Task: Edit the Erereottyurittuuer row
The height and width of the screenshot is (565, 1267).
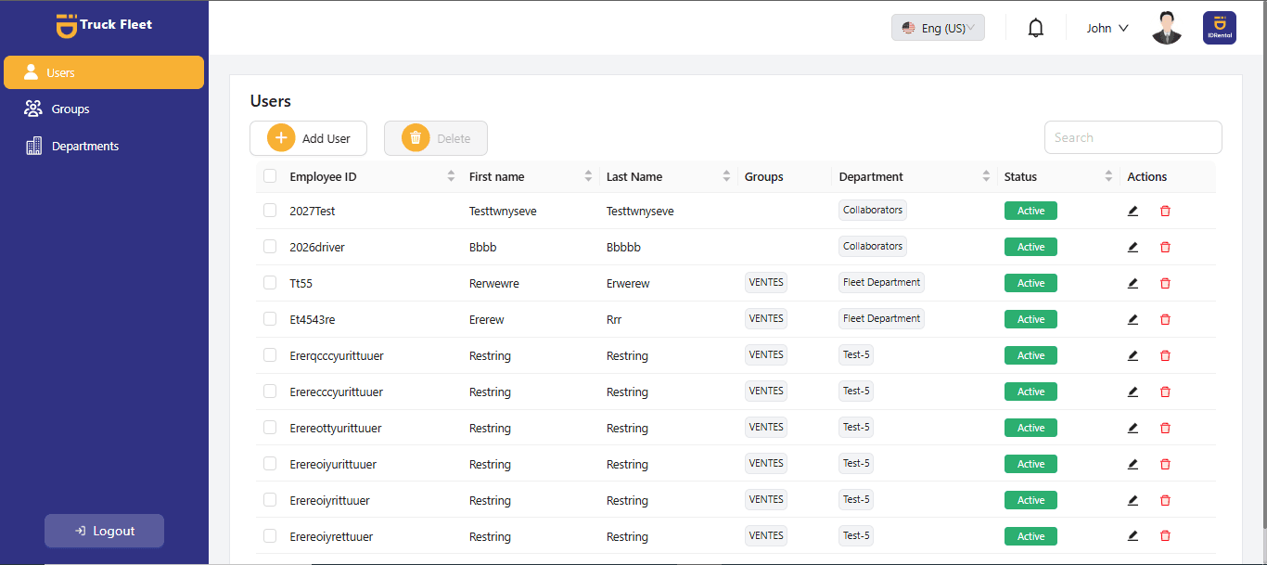Action: (1133, 428)
